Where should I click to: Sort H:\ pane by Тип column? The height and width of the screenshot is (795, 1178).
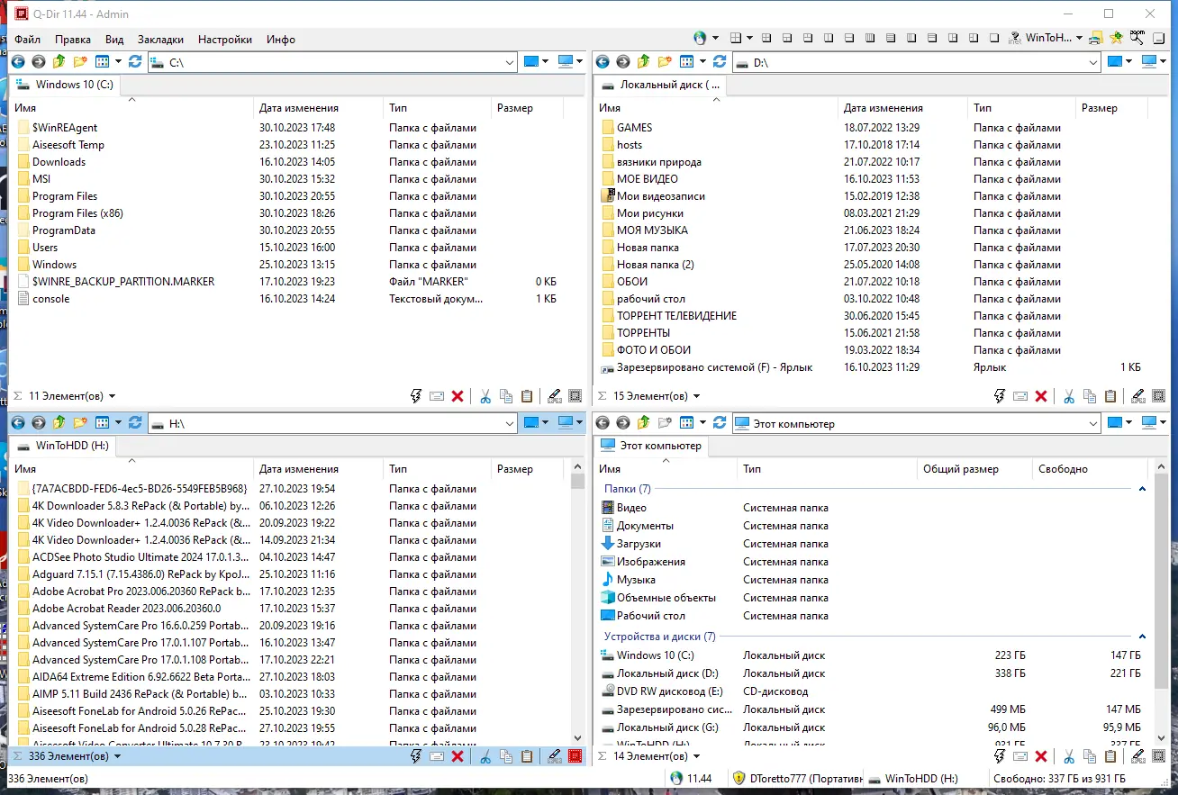click(x=437, y=469)
